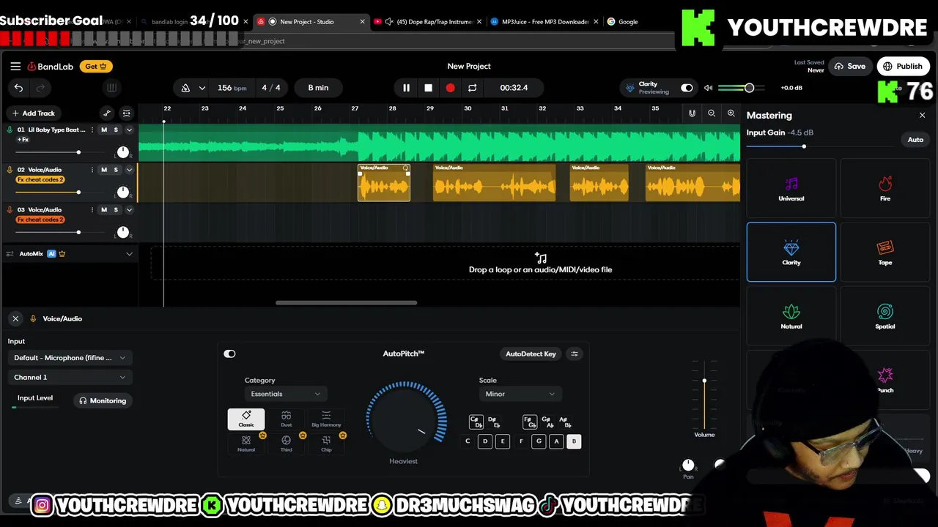Viewport: 938px width, 527px height.
Task: Select the Natural mastering preset
Action: coord(791,316)
